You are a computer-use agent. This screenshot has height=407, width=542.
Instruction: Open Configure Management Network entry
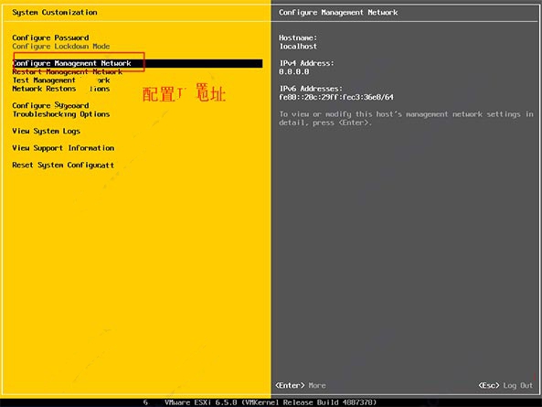137,63
